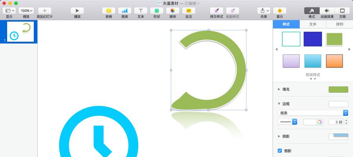Open the 线条 border type dropdown
353x157 pixels.
pyautogui.click(x=313, y=113)
